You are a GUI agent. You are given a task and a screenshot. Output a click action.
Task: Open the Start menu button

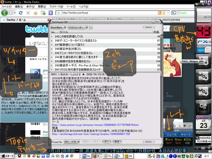tap(7, 156)
